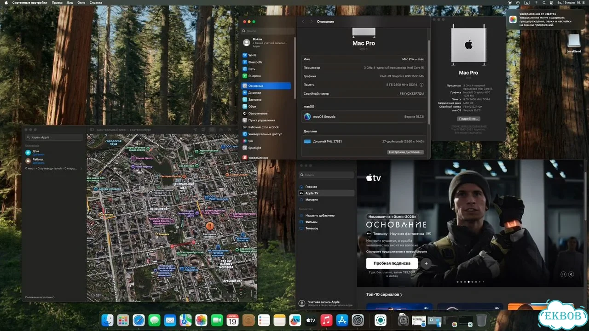Pause the Apple TV hero preview
This screenshot has height=331, width=589.
(563, 274)
